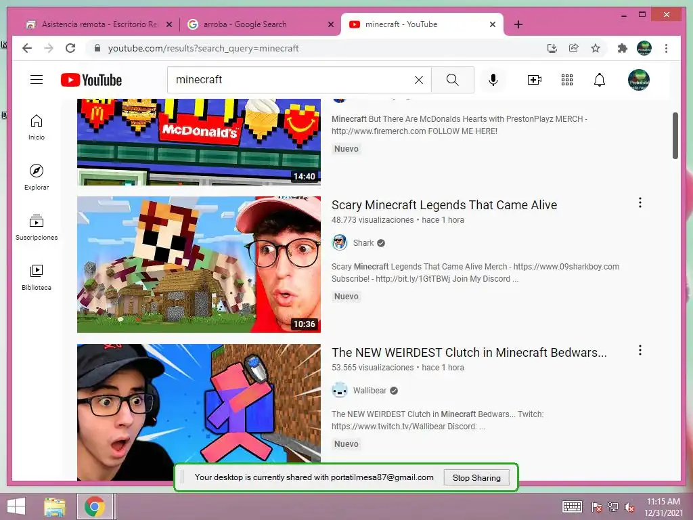Click the Nuevo badge under McDonalds video
Image resolution: width=693 pixels, height=520 pixels.
coord(346,148)
